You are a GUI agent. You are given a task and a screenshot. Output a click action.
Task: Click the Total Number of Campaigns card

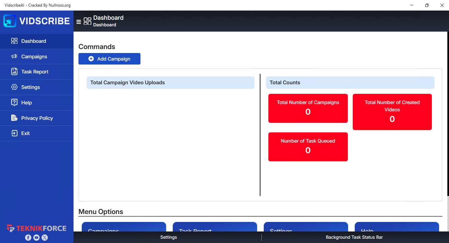point(308,108)
